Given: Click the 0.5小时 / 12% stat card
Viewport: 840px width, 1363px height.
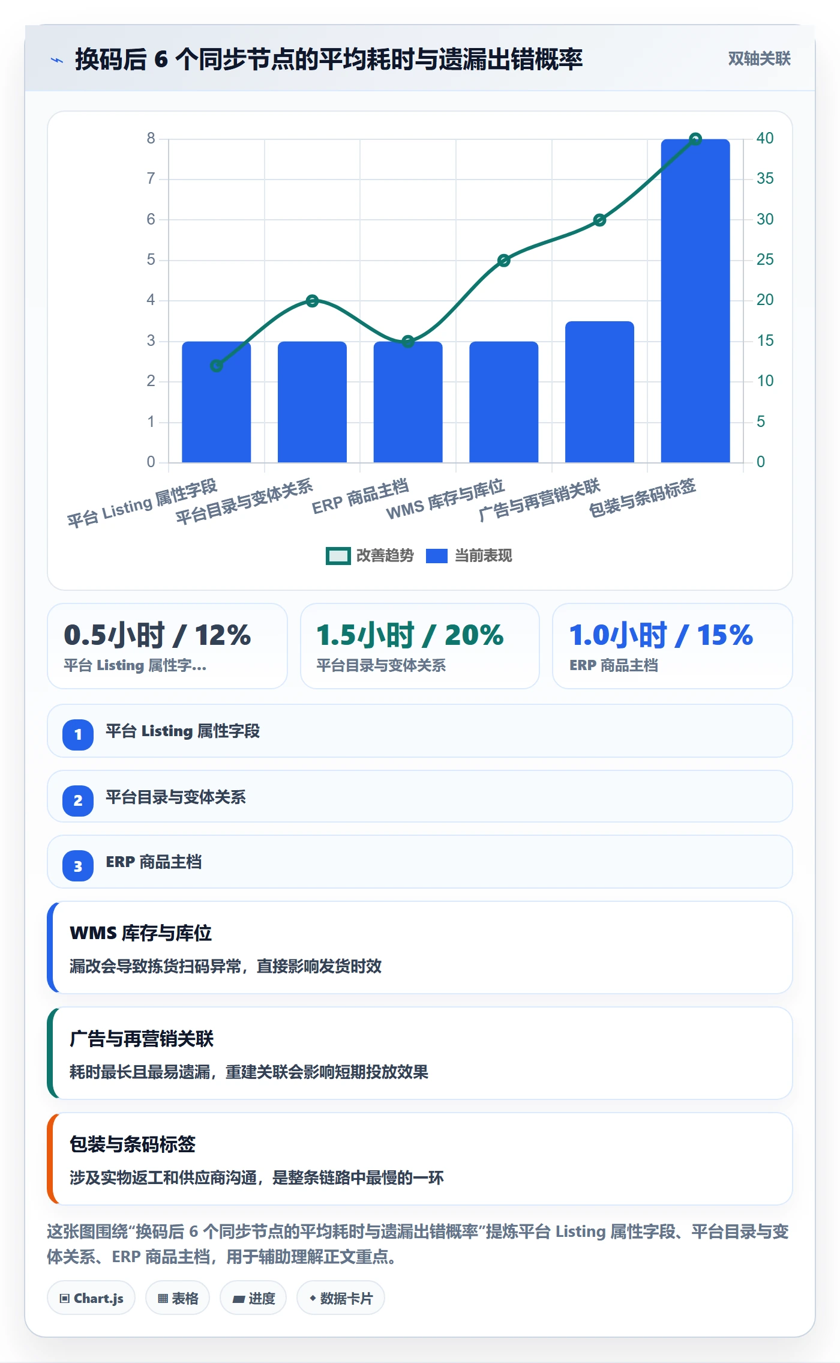Looking at the screenshot, I should pyautogui.click(x=167, y=646).
